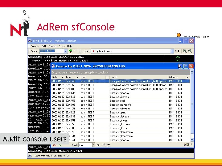Image resolution: width=222 pixels, height=166 pixels.
Task: Select the log row at 22:44:00
Action: click(x=121, y=89)
